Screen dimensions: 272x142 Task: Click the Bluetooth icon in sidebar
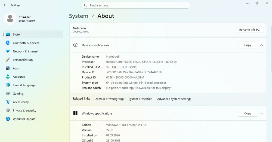8,43
